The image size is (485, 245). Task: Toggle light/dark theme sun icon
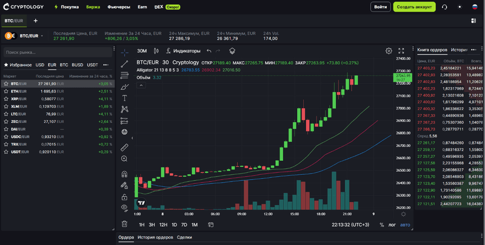[x=460, y=7]
